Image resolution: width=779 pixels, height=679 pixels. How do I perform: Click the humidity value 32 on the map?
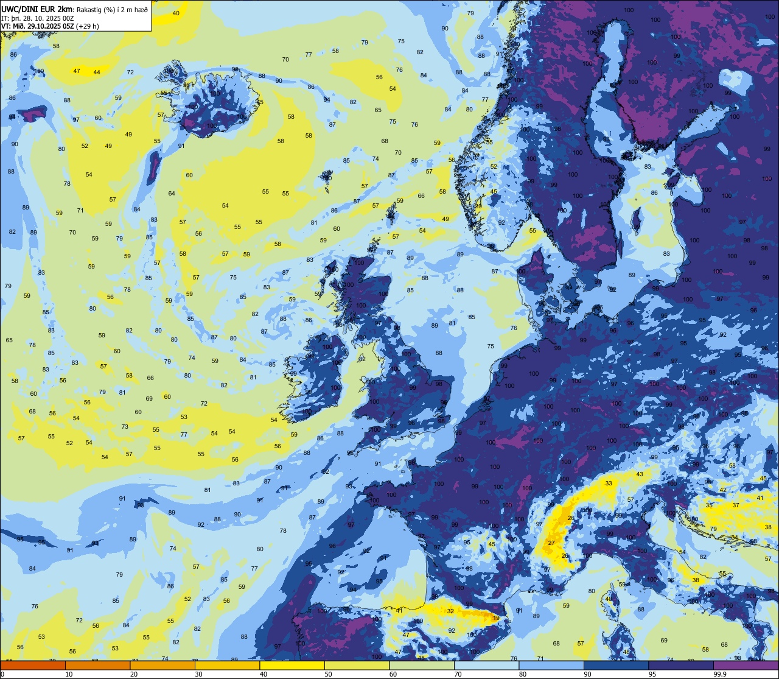tap(450, 611)
